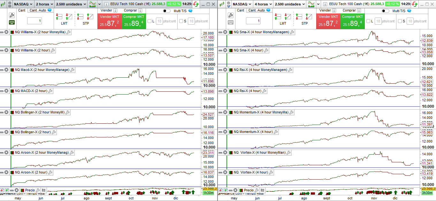The height and width of the screenshot is (201, 436).
Task: Open settings wrench for NQ Macd-X 2 hour MoneyManage
Action: [72, 70]
